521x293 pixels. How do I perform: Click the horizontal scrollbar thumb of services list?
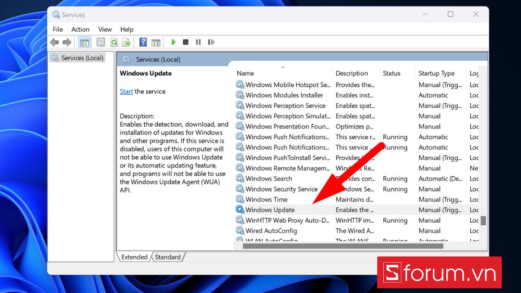343,246
